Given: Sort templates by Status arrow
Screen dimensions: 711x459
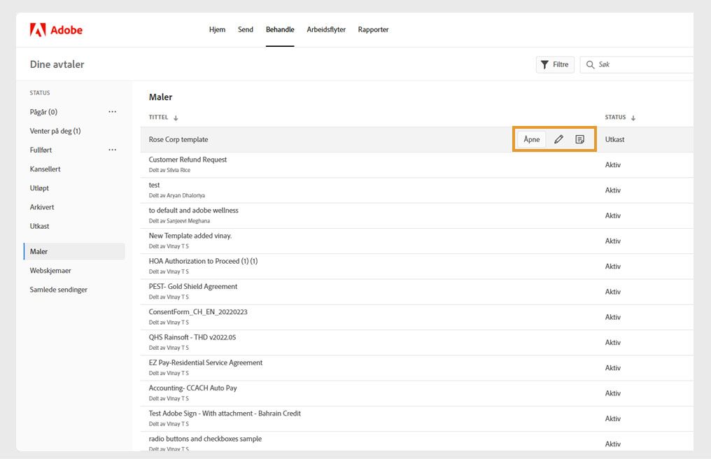Looking at the screenshot, I should click(x=633, y=118).
